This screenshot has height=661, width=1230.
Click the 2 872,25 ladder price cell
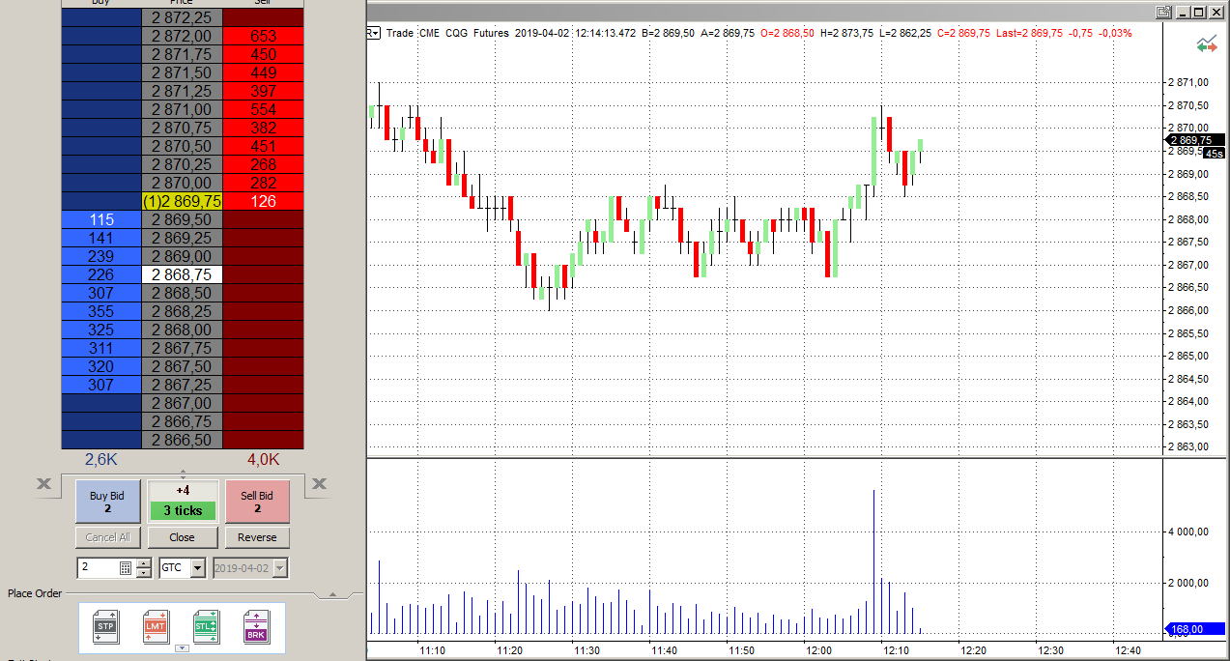tap(182, 17)
